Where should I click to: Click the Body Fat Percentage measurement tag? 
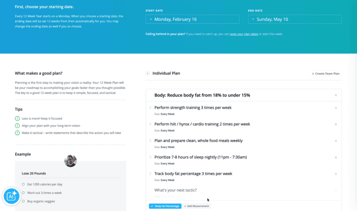pos(165,206)
